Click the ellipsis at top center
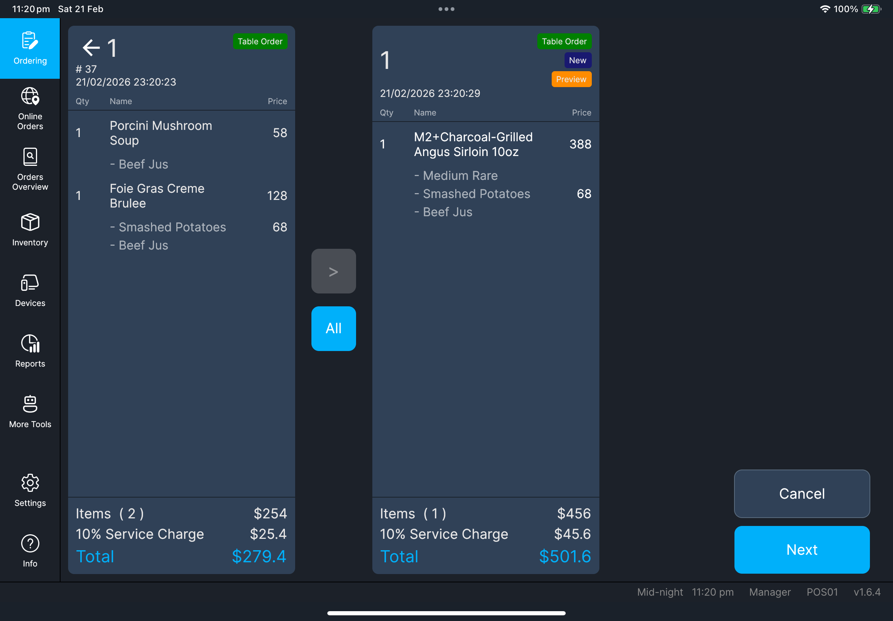Screen dimensions: 893x621 (446, 9)
